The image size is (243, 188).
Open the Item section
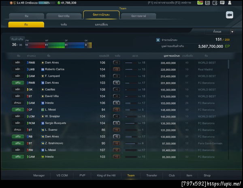coord(189,175)
